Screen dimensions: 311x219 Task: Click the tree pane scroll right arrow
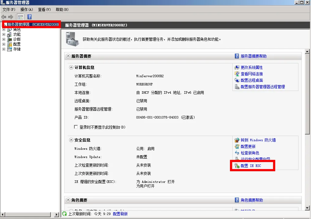click(57, 215)
